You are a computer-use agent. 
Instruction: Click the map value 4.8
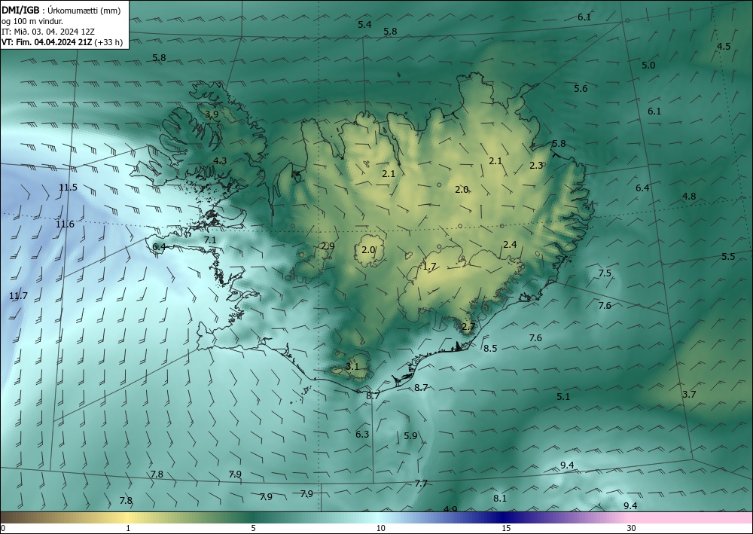689,196
